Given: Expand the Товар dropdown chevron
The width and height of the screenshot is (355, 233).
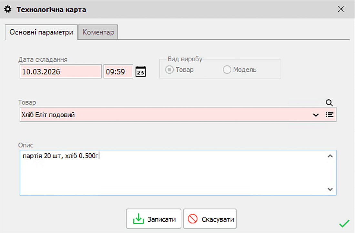Looking at the screenshot, I should (316, 115).
